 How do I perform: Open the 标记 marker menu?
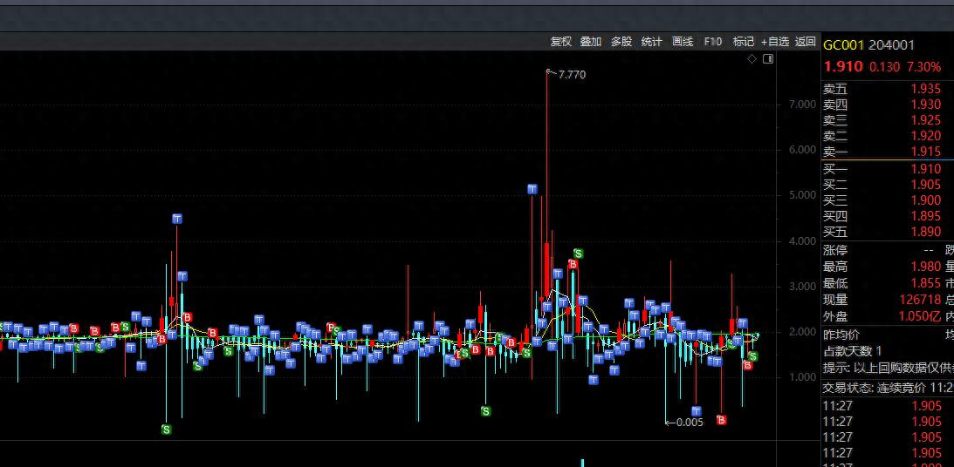743,41
